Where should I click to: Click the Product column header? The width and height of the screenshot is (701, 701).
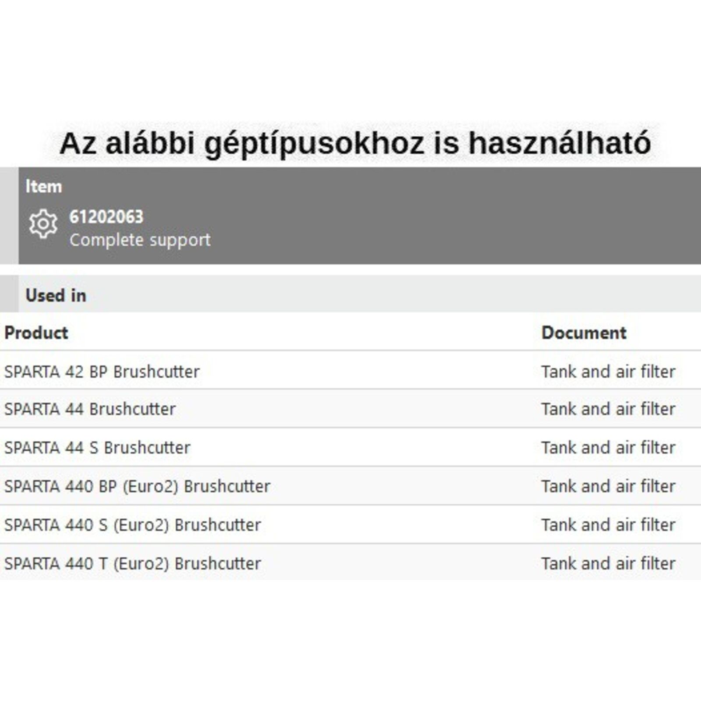coord(36,333)
